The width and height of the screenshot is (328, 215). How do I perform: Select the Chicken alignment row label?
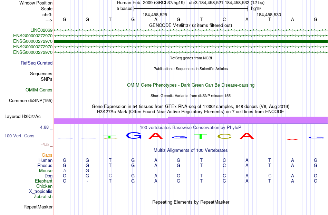(44, 186)
